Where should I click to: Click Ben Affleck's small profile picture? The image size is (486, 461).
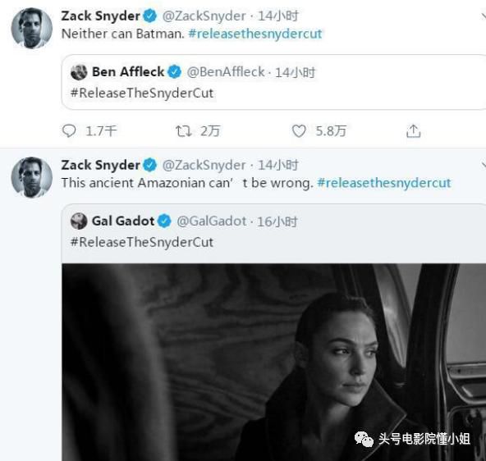point(79,72)
